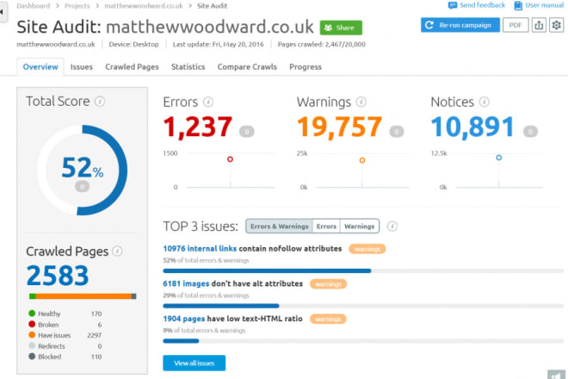Click red Broken legend dot

click(32, 324)
